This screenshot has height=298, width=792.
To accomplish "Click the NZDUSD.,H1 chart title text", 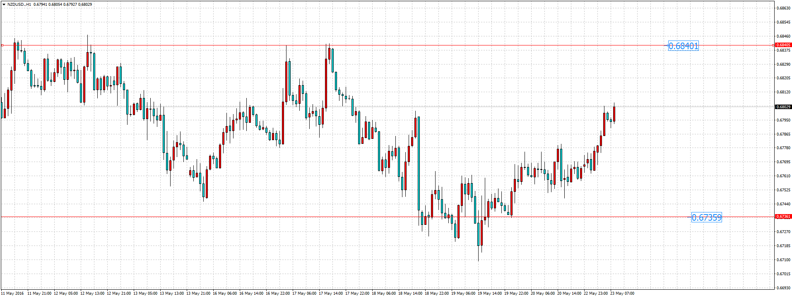I will tap(19, 5).
